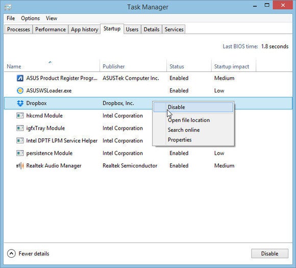The image size is (296, 268).
Task: Click Intel Corporation publisher in hkcmd row
Action: click(x=122, y=115)
